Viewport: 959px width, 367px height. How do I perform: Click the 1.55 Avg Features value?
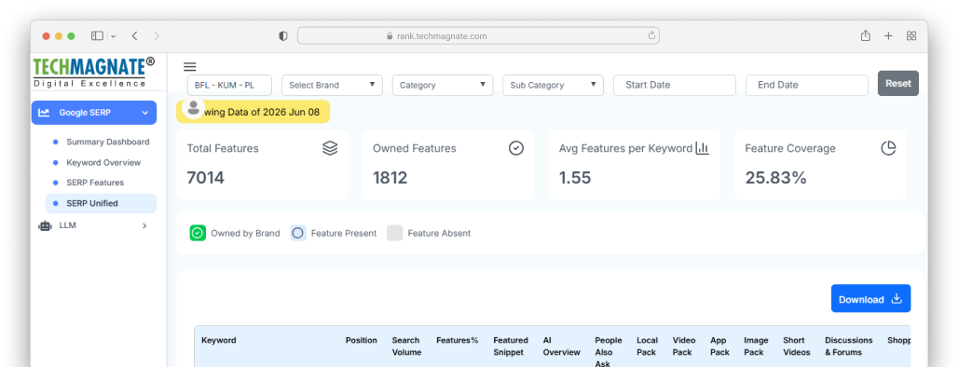pyautogui.click(x=575, y=178)
